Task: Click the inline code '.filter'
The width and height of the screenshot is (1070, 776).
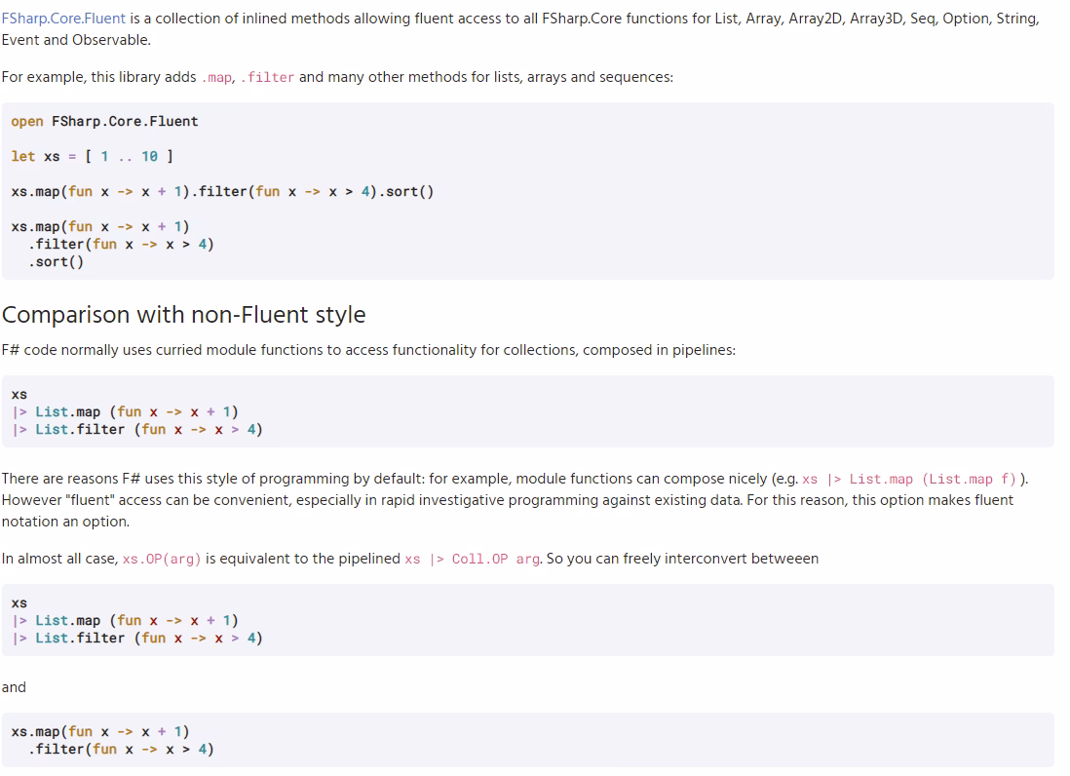Action: click(x=267, y=78)
